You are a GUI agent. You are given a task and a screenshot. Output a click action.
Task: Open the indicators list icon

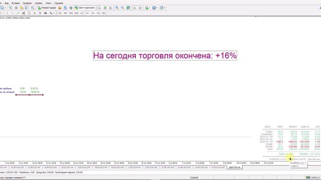147,8
